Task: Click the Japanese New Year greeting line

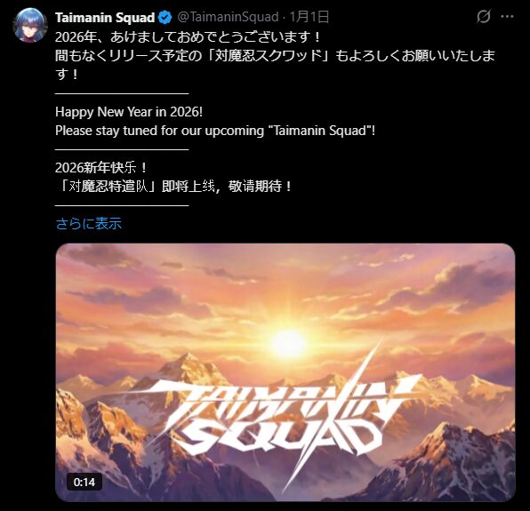Action: click(x=188, y=36)
